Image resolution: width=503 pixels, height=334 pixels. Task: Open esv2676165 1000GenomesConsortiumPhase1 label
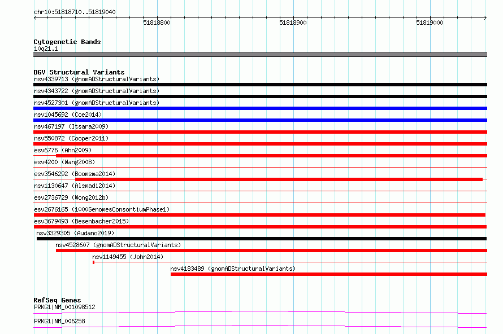click(102, 209)
